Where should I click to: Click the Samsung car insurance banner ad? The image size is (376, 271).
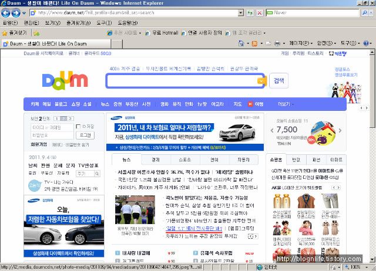point(185,132)
